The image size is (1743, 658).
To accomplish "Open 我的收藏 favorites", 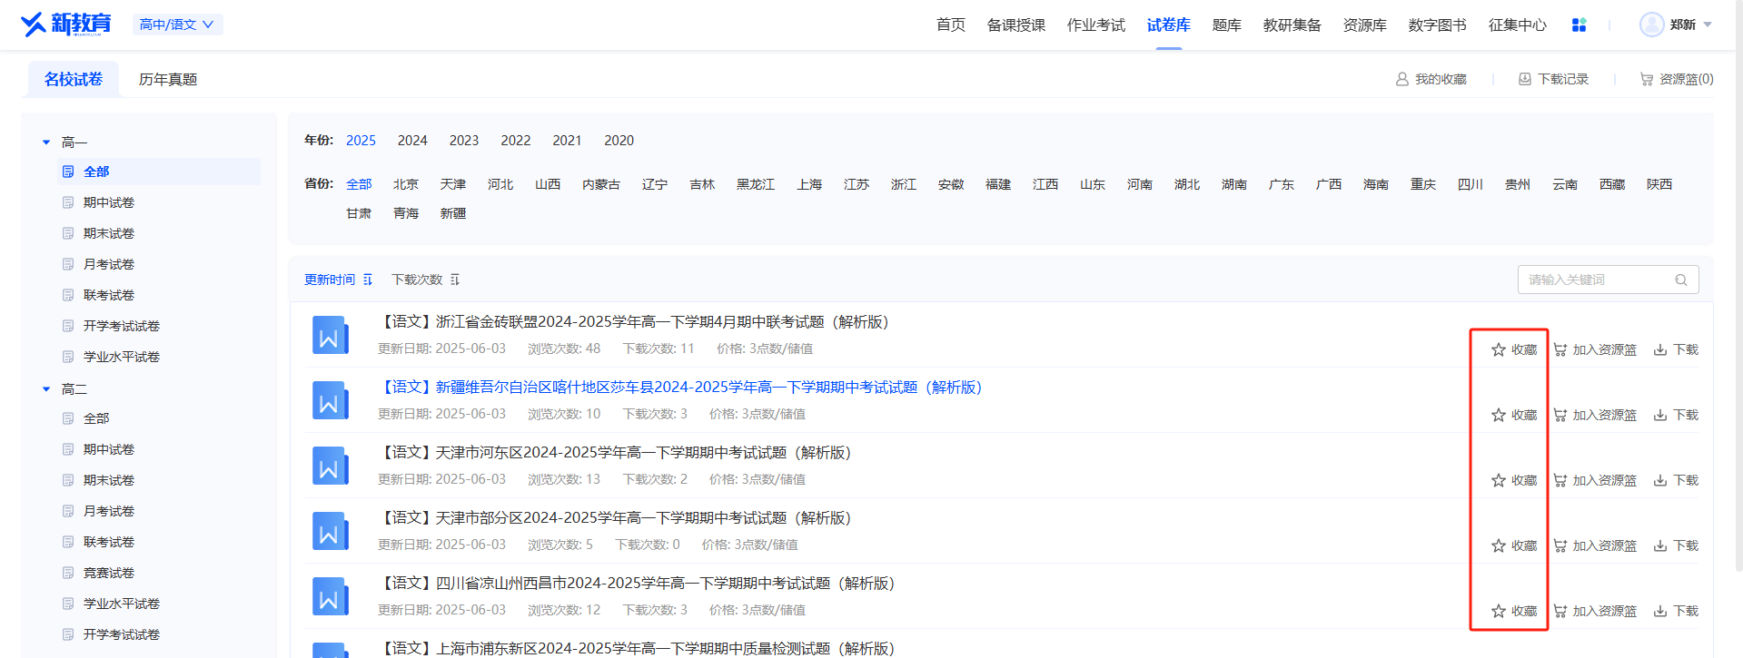I will click(x=1431, y=80).
